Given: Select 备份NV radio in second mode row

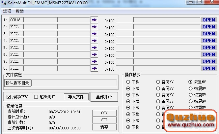Looking at the screenshot, I should point(158,88).
